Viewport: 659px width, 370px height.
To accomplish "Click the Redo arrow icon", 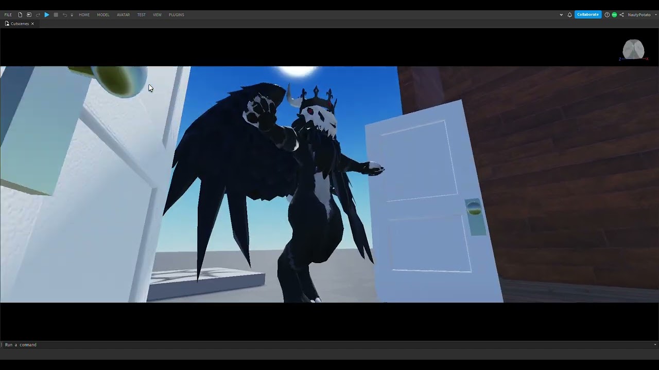I will [38, 15].
